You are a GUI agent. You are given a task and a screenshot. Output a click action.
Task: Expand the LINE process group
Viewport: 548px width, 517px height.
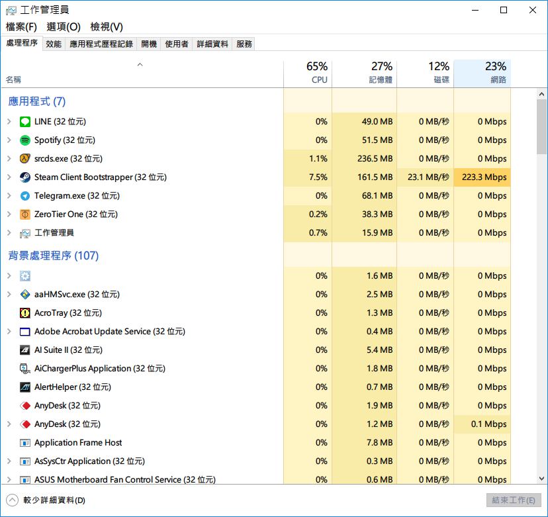[9, 122]
